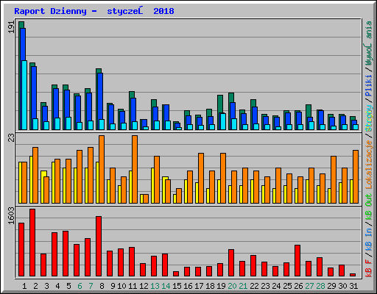Click day label 3 on x-axis

(46, 286)
